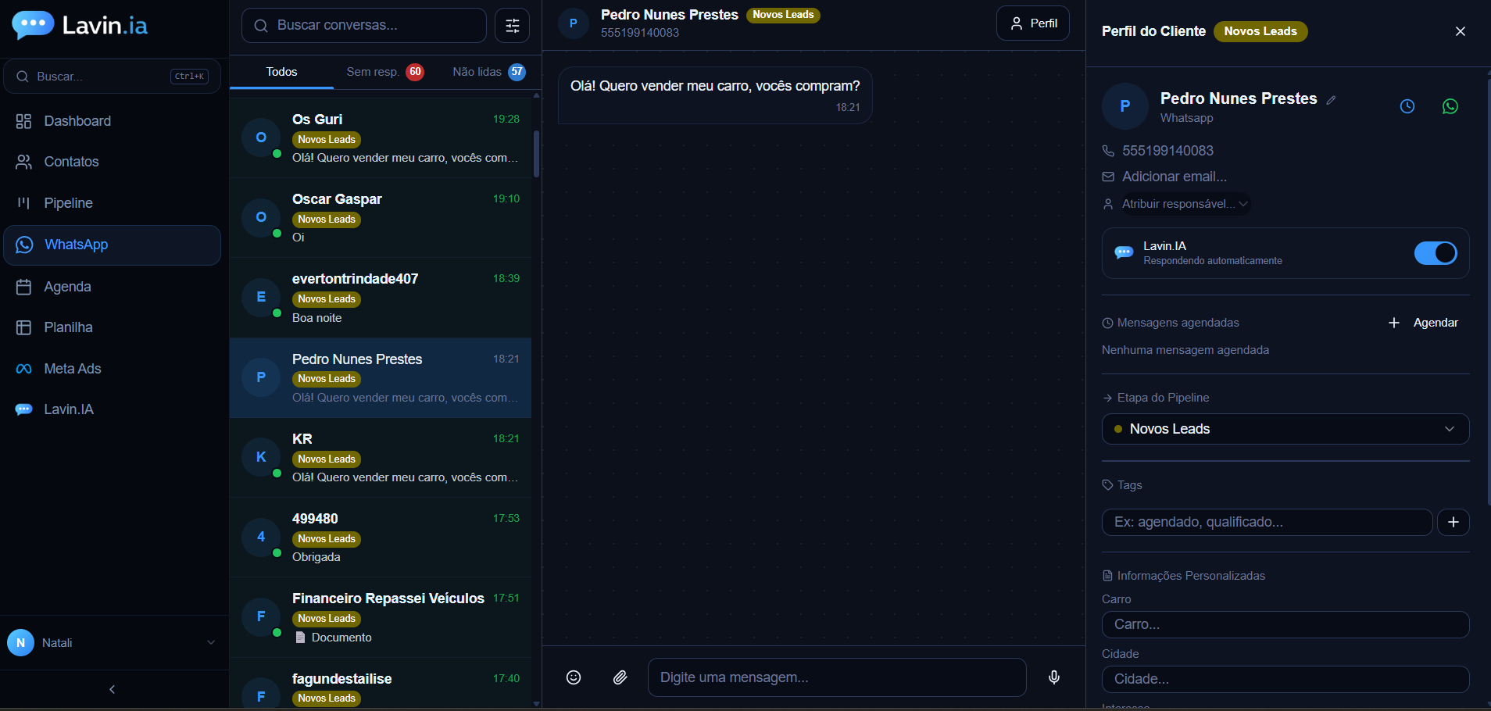Viewport: 1491px width, 711px height.
Task: Open conversation filter settings icon
Action: pos(513,26)
